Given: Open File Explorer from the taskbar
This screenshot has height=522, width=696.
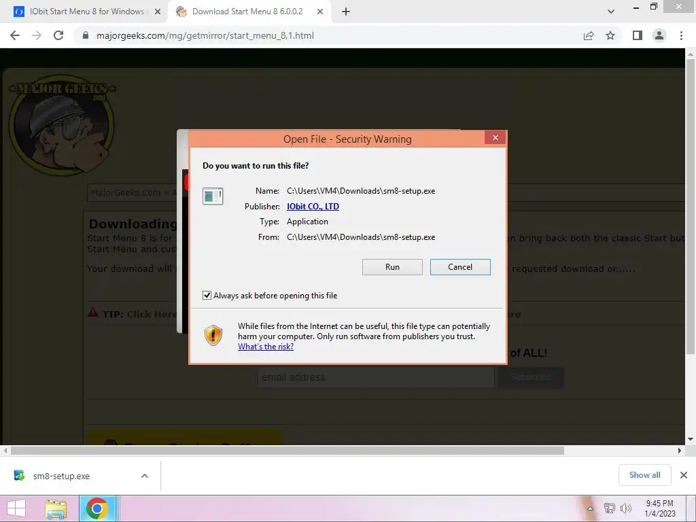Looking at the screenshot, I should click(56, 508).
